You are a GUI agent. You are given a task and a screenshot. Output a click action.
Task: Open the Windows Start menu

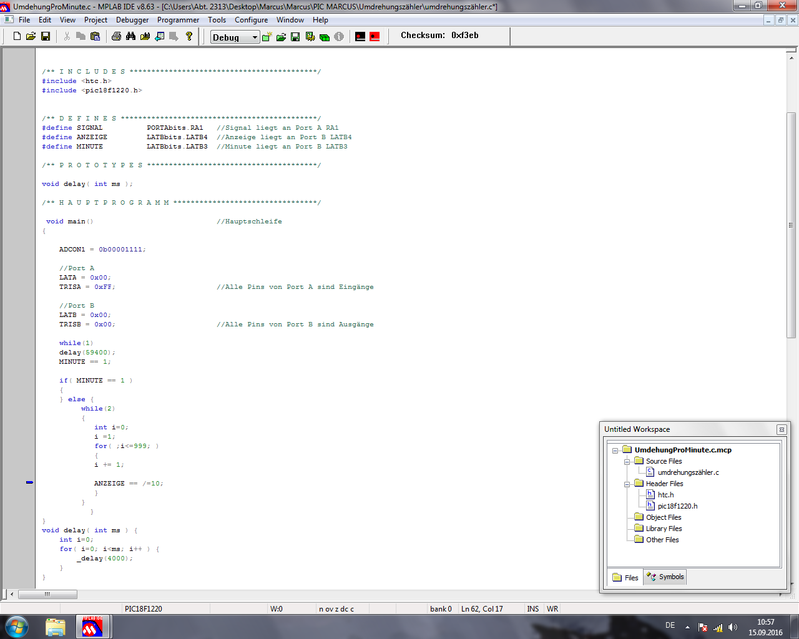[16, 627]
